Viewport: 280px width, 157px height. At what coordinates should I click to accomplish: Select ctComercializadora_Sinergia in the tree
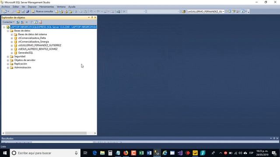click(x=33, y=42)
